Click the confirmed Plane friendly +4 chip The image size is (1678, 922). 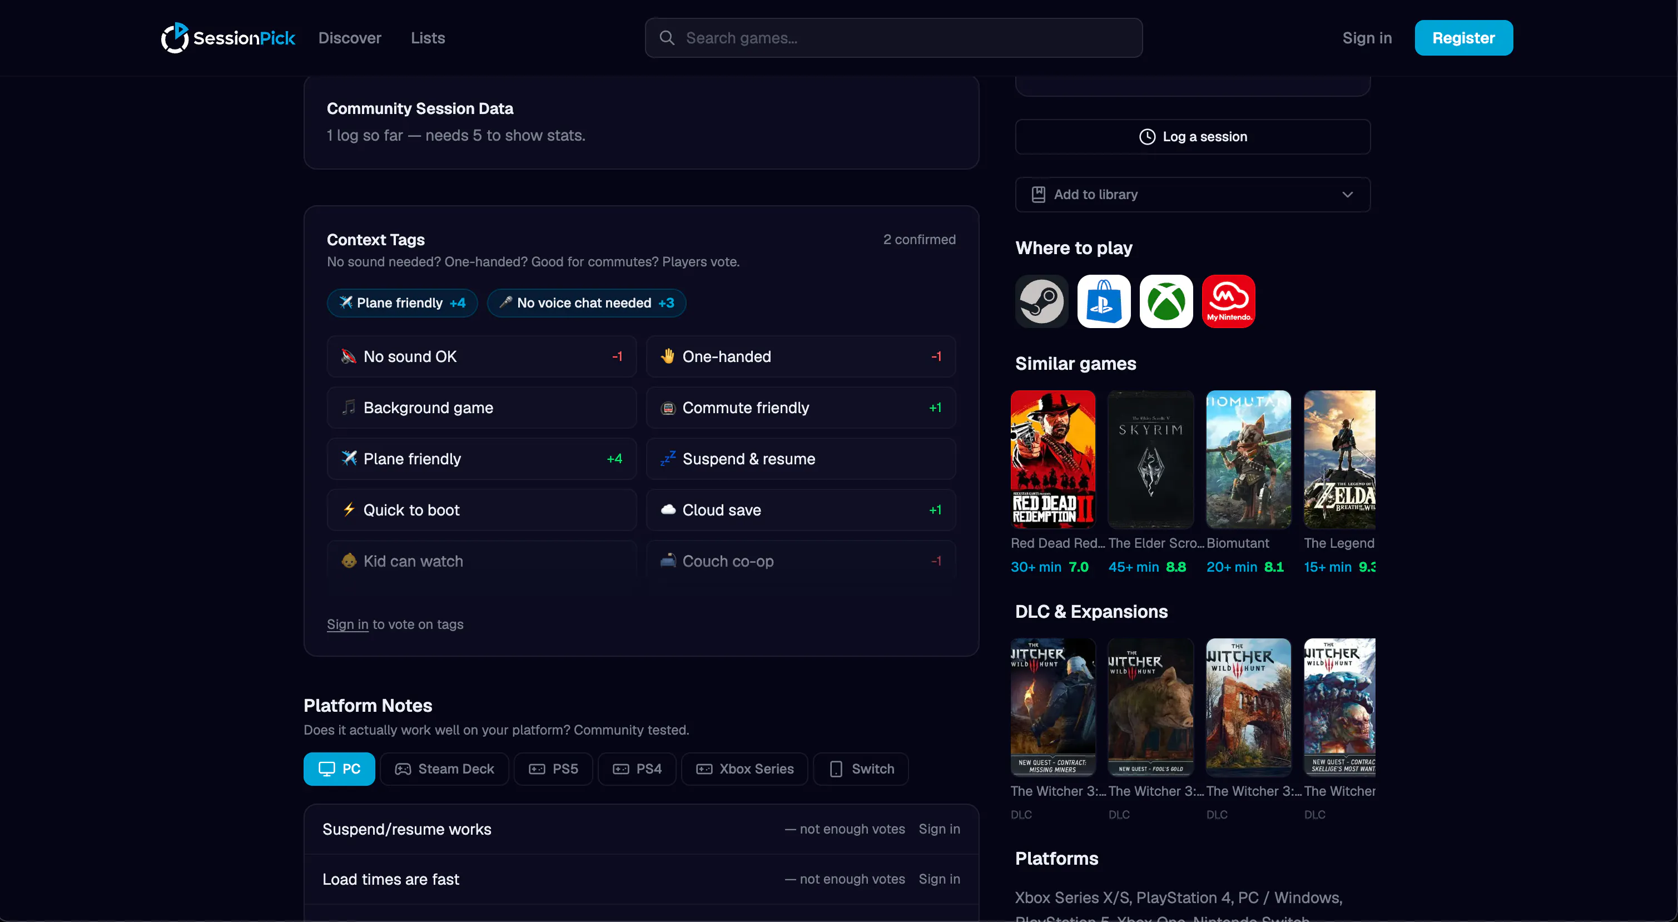coord(402,303)
